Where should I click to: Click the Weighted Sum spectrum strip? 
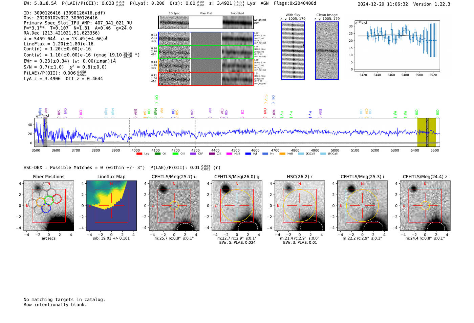206,22
